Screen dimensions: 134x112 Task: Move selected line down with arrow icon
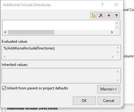[x=109, y=15]
